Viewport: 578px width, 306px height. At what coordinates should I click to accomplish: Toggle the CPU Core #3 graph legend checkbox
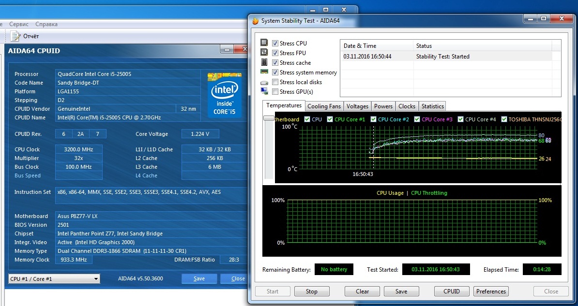point(417,119)
